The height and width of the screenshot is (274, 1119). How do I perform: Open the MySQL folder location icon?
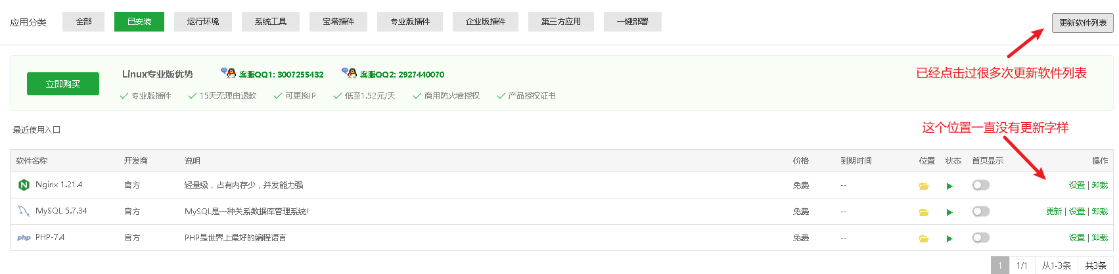click(924, 212)
